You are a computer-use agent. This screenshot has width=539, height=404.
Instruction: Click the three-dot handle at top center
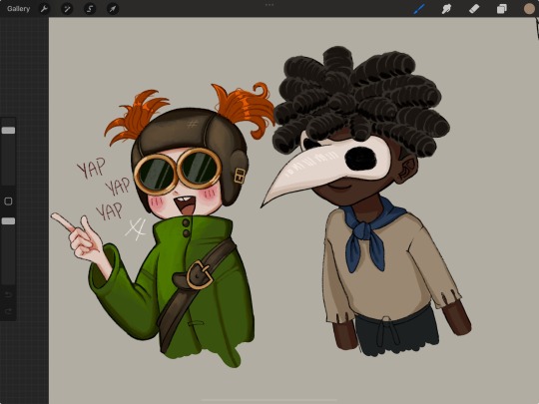pos(269,5)
